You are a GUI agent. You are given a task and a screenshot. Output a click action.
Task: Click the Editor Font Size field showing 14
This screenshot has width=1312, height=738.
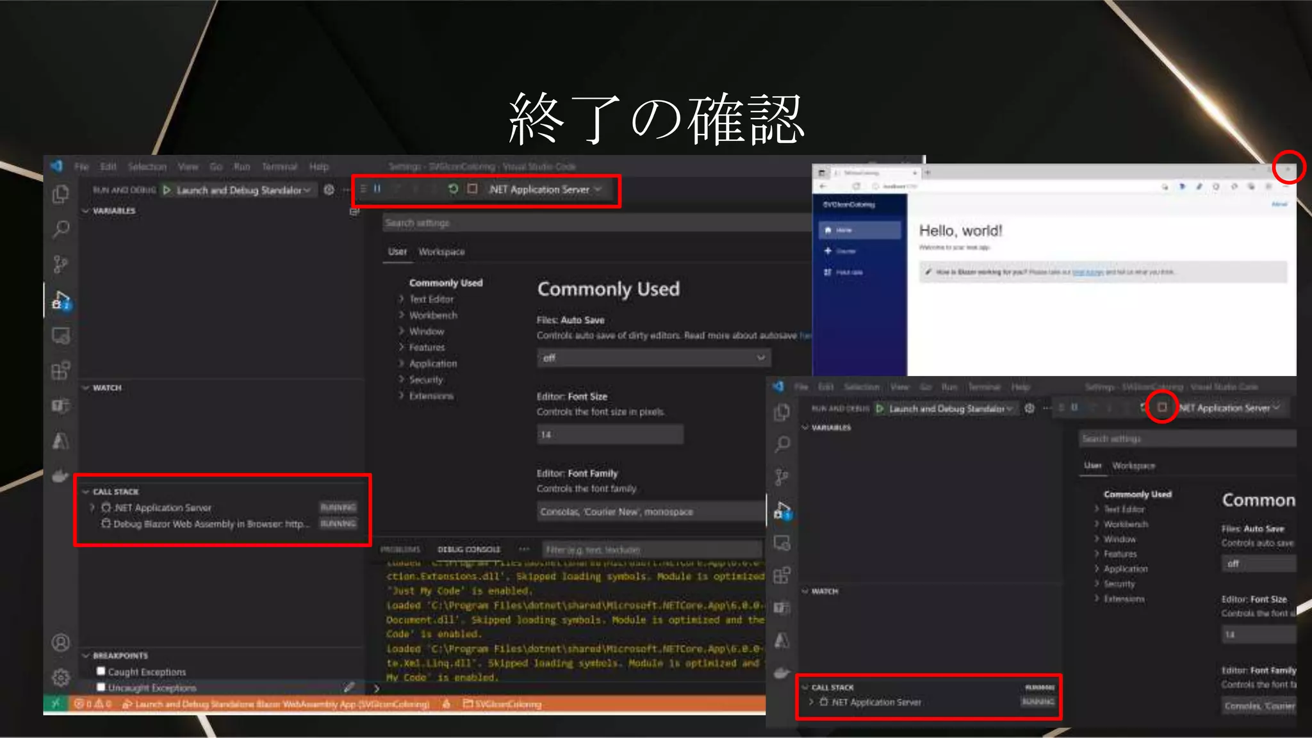tap(609, 434)
